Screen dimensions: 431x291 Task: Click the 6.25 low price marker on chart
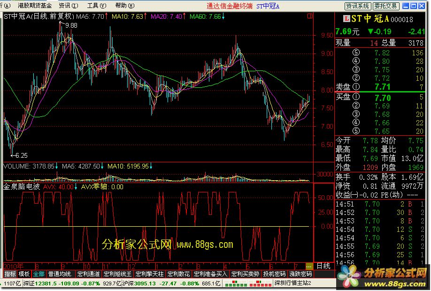pyautogui.click(x=22, y=155)
